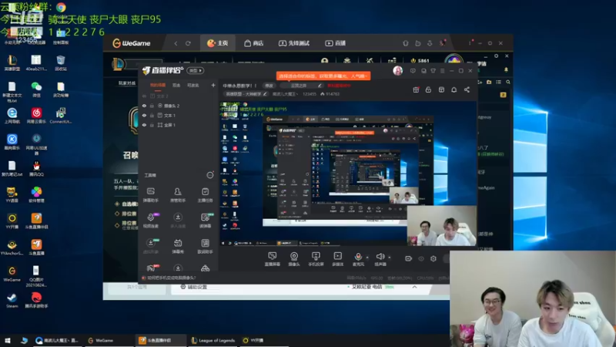The image size is (616, 347).
Task: Toggle the preview eye icon in bottom bar
Action: pyautogui.click(x=421, y=258)
